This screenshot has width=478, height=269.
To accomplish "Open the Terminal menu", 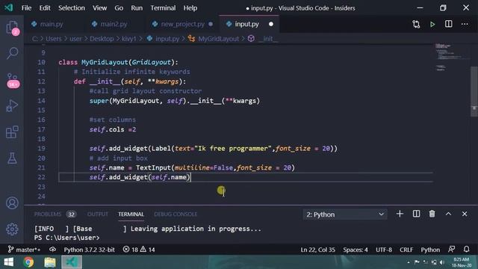I will pyautogui.click(x=163, y=8).
